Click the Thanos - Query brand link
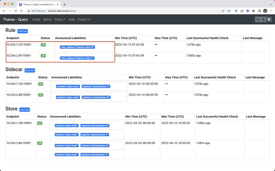This screenshot has width=275, height=171. [x=15, y=20]
